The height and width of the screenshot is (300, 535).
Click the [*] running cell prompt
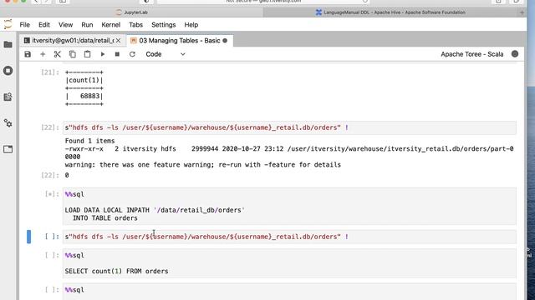(52, 194)
